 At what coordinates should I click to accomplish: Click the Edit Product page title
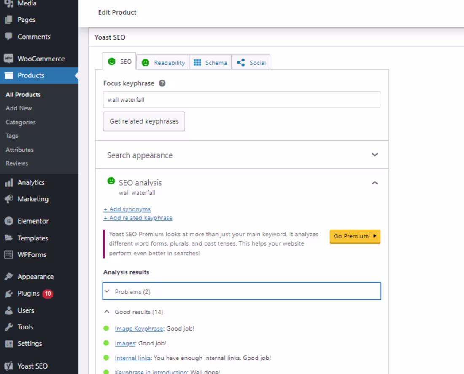coord(117,12)
